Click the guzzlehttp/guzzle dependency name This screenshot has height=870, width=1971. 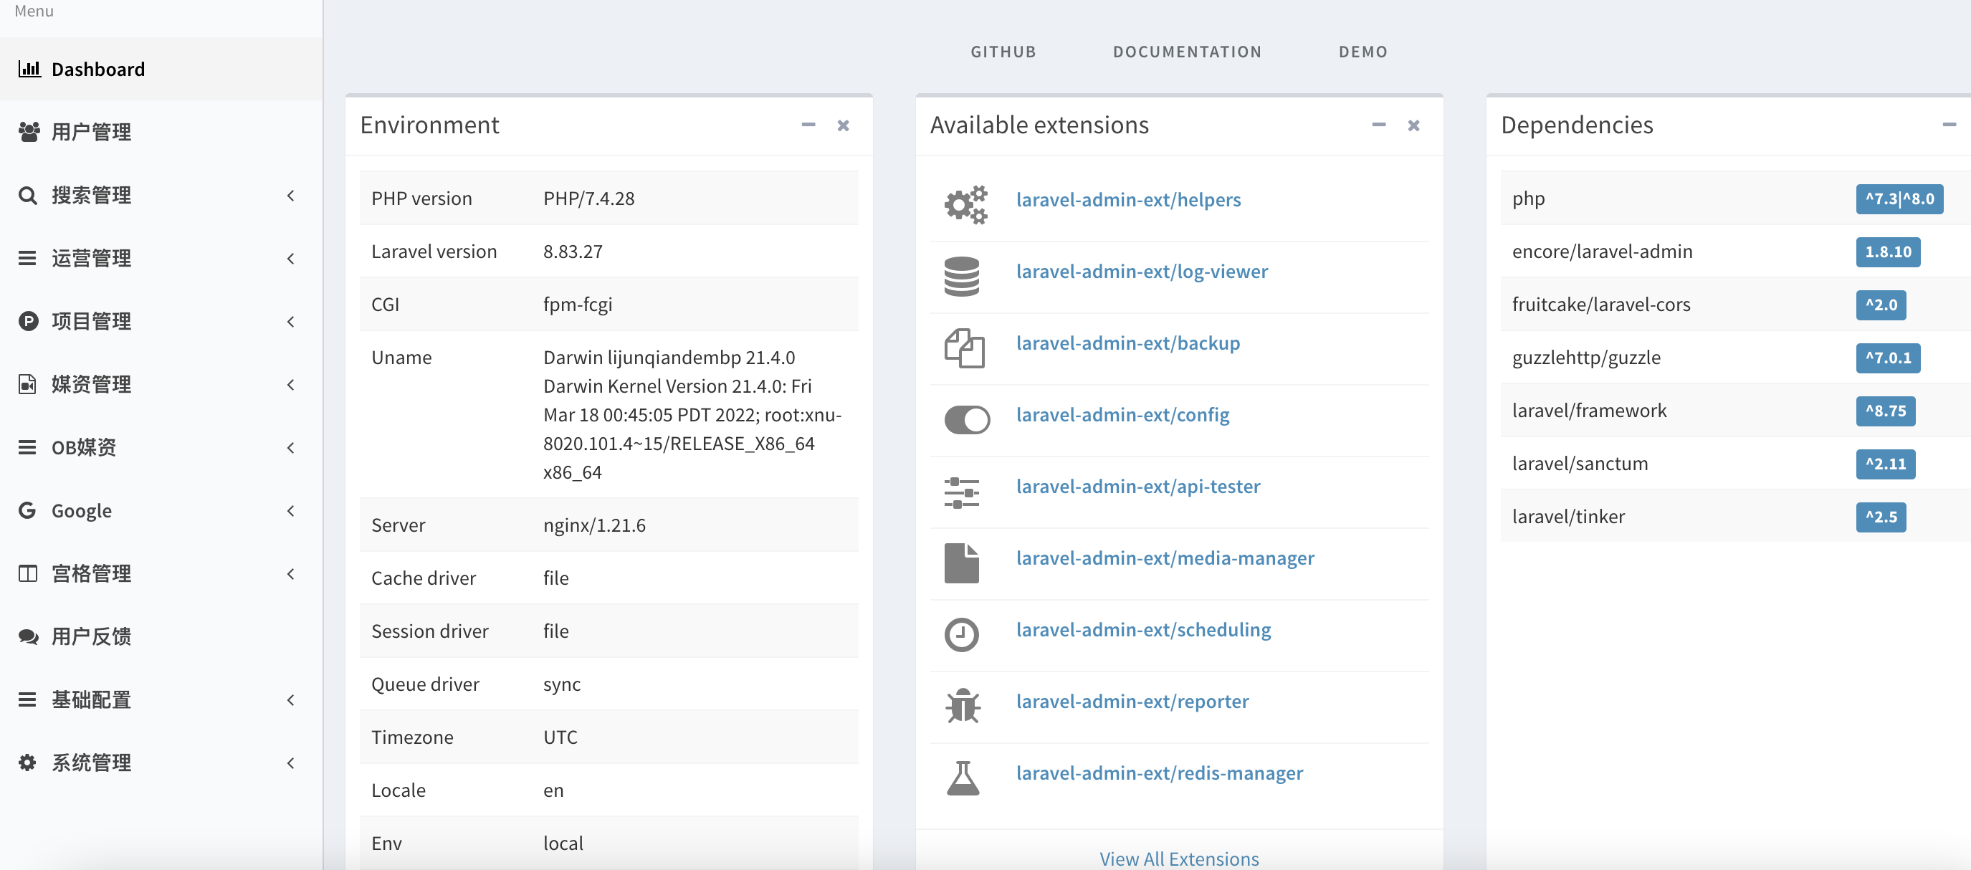(1586, 358)
